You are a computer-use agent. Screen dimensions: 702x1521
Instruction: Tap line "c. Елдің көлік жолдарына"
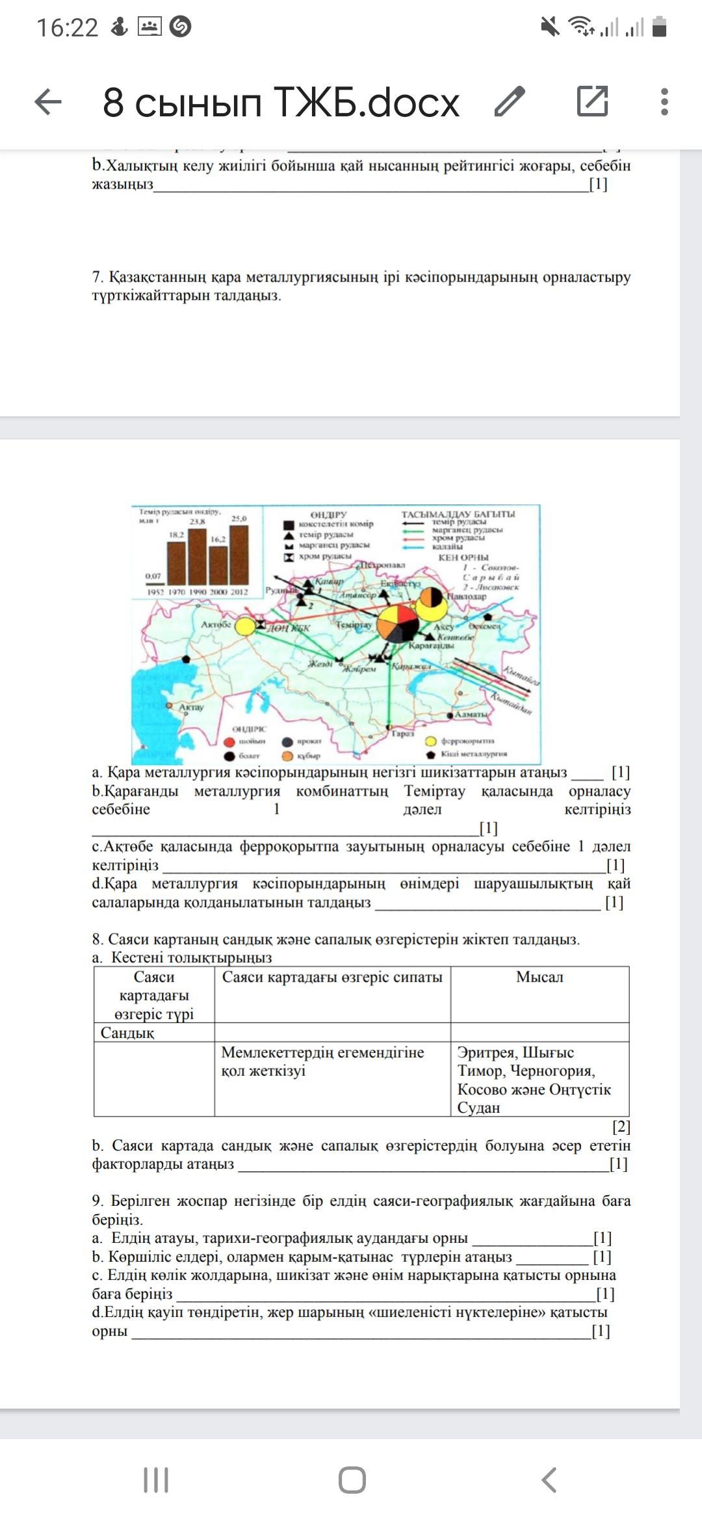tap(354, 1284)
